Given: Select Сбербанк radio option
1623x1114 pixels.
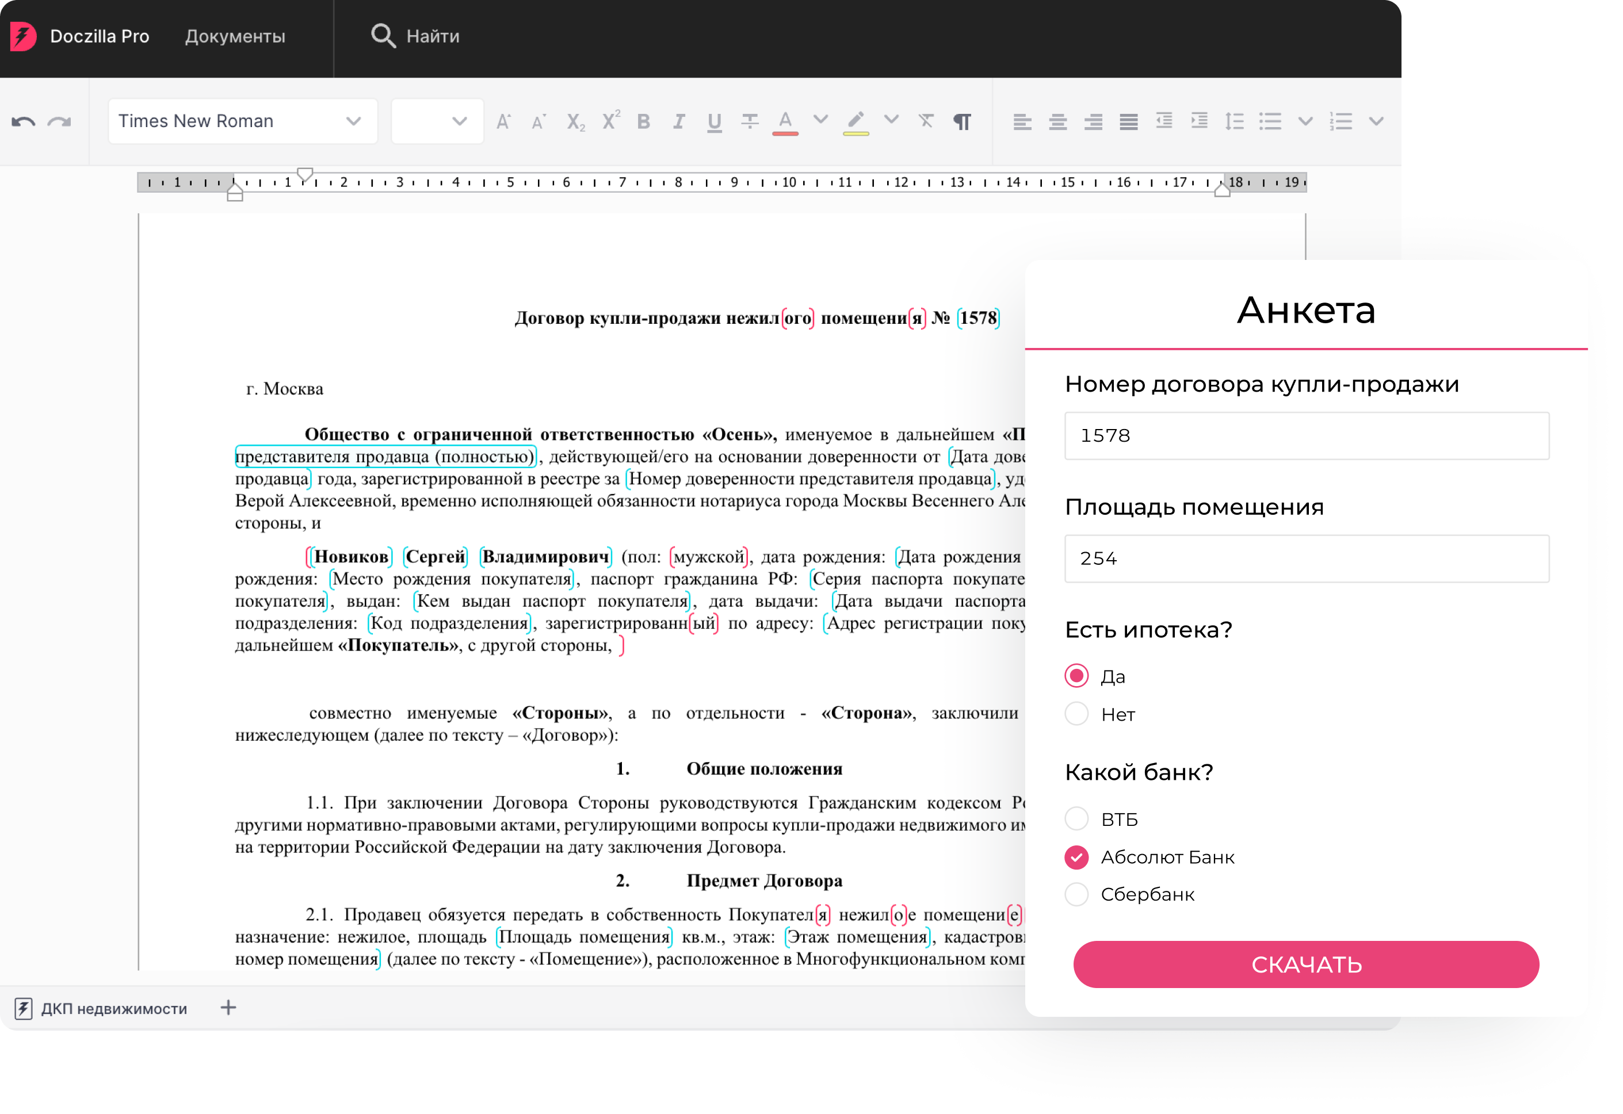Looking at the screenshot, I should coord(1076,894).
